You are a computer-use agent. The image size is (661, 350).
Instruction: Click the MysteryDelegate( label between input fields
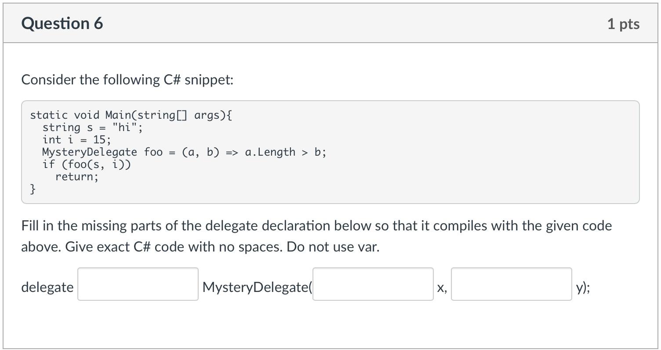pyautogui.click(x=257, y=287)
